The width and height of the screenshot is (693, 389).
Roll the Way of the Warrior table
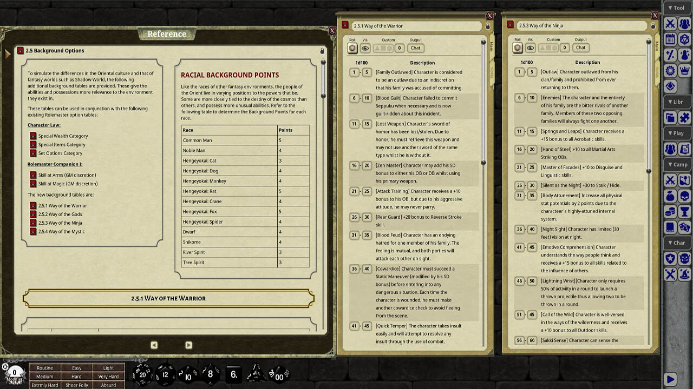[352, 48]
